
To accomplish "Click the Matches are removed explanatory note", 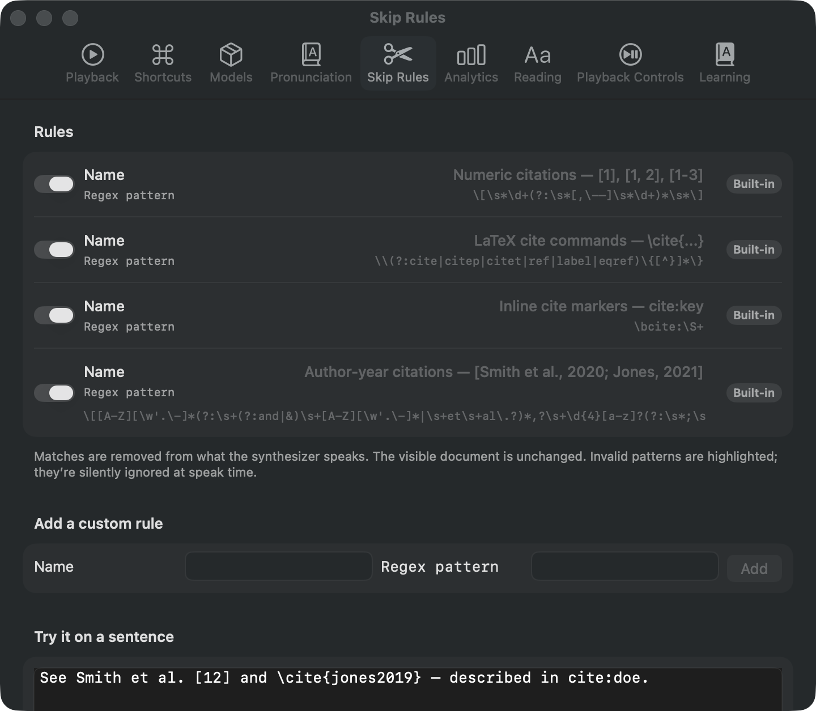I will 406,464.
